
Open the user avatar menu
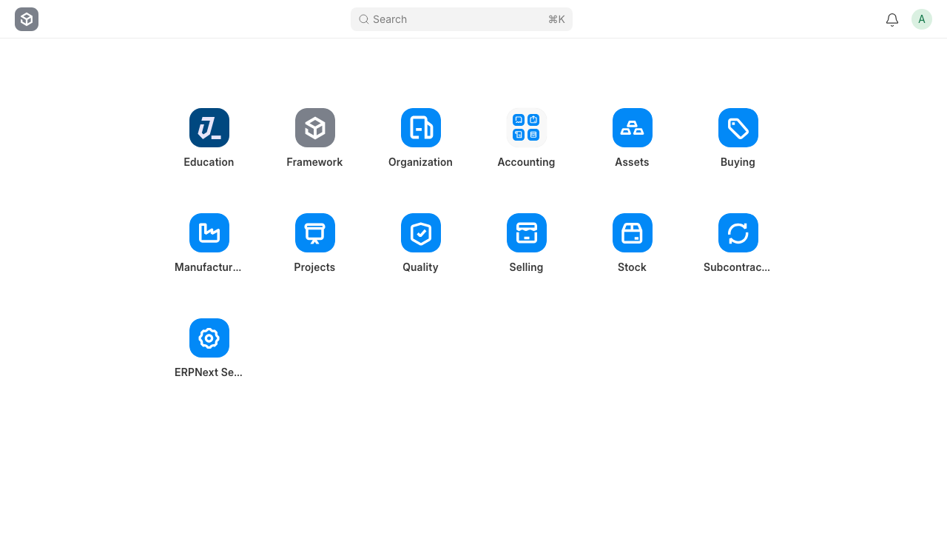click(922, 19)
